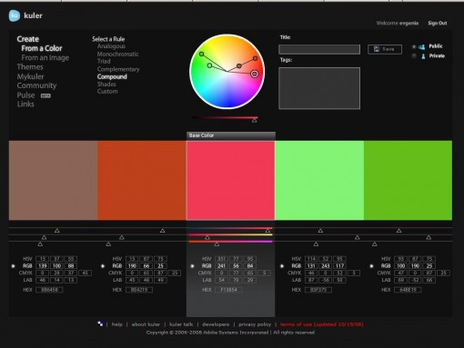Click the pink-red base color swatch

pos(230,181)
